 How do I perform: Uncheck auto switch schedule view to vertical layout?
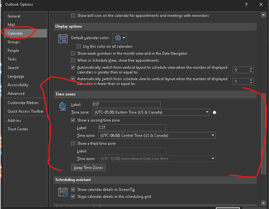73,79
